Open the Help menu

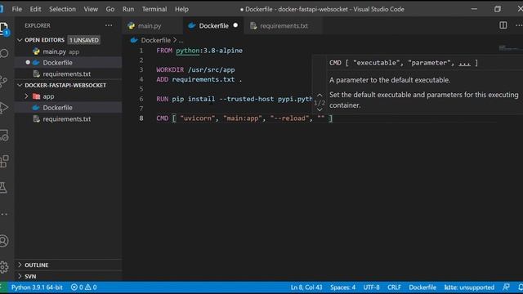tap(181, 9)
